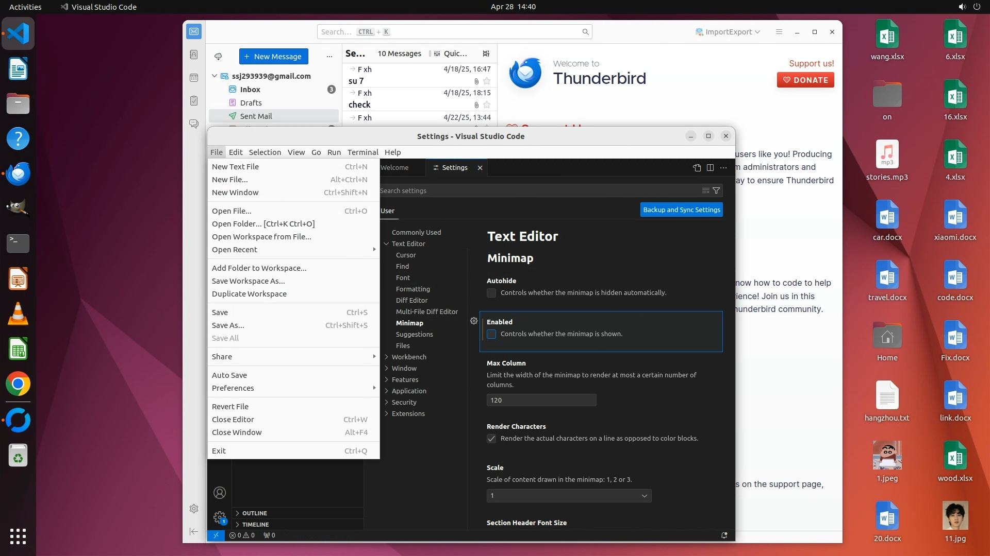Launch Google Chrome from the dock

point(18,384)
